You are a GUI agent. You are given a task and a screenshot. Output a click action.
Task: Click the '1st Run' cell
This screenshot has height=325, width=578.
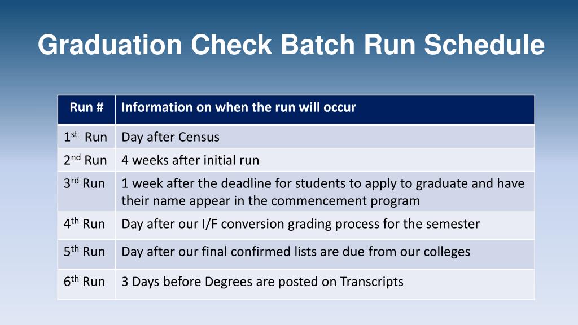pos(86,137)
